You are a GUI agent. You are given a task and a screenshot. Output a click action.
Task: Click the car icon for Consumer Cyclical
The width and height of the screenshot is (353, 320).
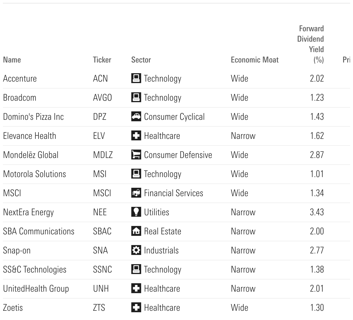136,117
